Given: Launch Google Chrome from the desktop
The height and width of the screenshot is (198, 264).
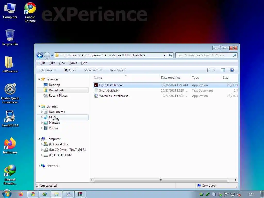Looking at the screenshot, I should point(30,12).
